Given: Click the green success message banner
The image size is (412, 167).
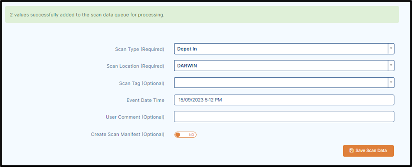Looking at the screenshot, I should click(x=202, y=15).
